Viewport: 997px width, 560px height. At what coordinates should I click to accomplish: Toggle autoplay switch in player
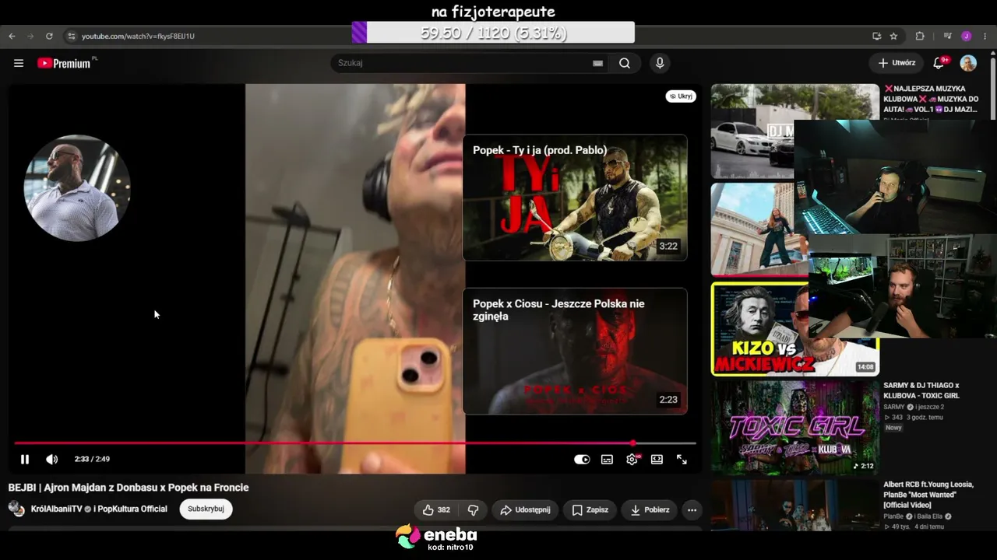(x=582, y=460)
